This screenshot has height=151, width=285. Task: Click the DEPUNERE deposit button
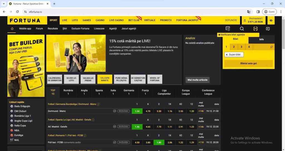pyautogui.click(x=231, y=20)
